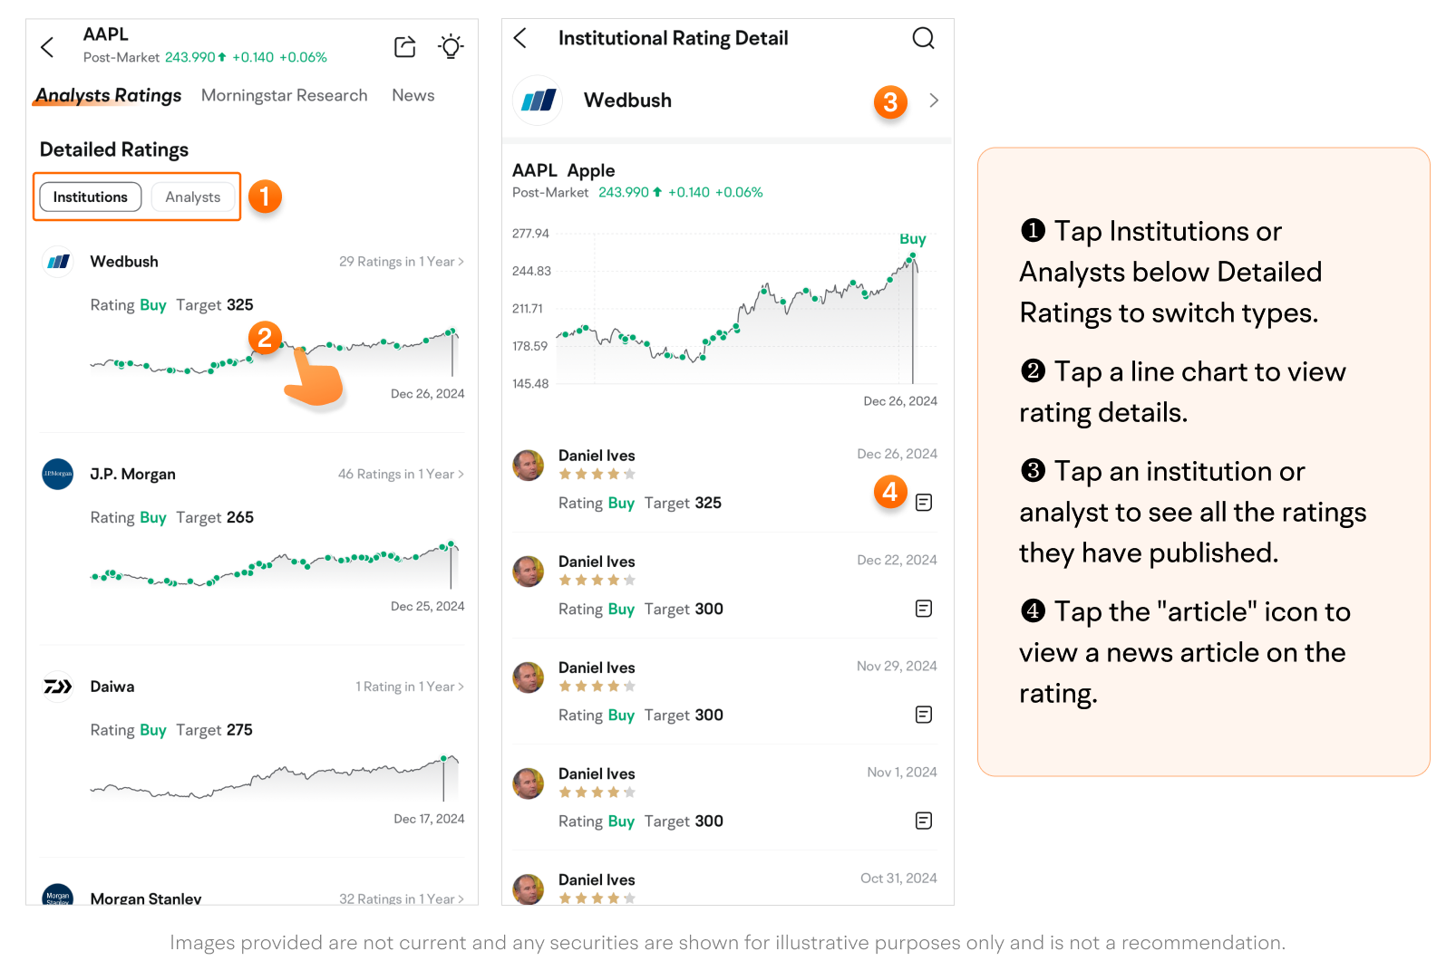Tap the back arrow beside AAPL
Image resolution: width=1456 pixels, height=980 pixels.
click(x=48, y=47)
